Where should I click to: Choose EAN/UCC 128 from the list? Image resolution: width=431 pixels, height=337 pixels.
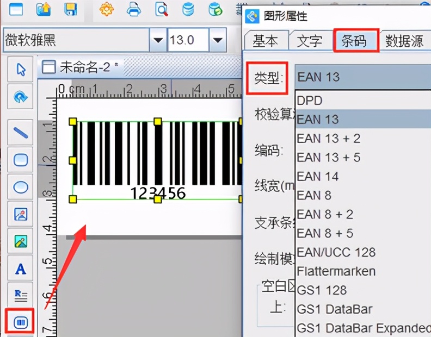click(364, 252)
